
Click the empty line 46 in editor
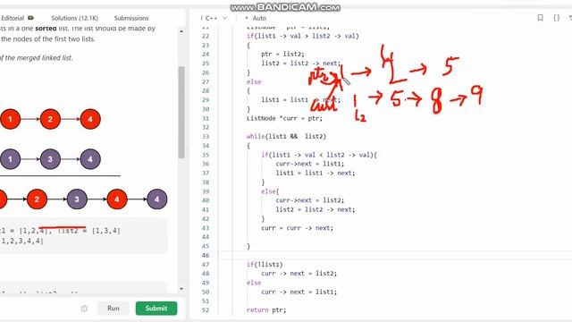tap(395, 255)
